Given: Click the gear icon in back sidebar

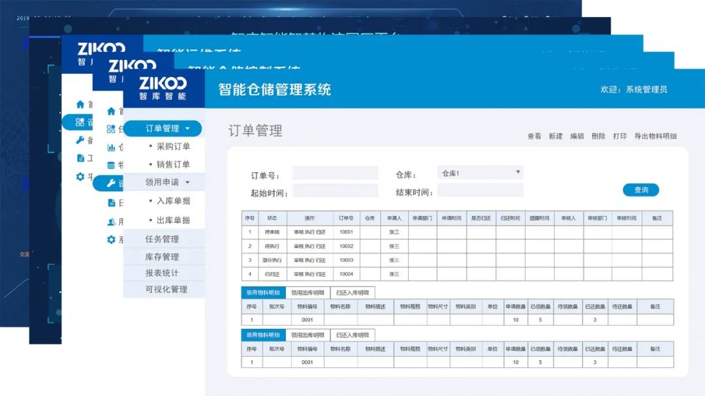Looking at the screenshot, I should [80, 176].
